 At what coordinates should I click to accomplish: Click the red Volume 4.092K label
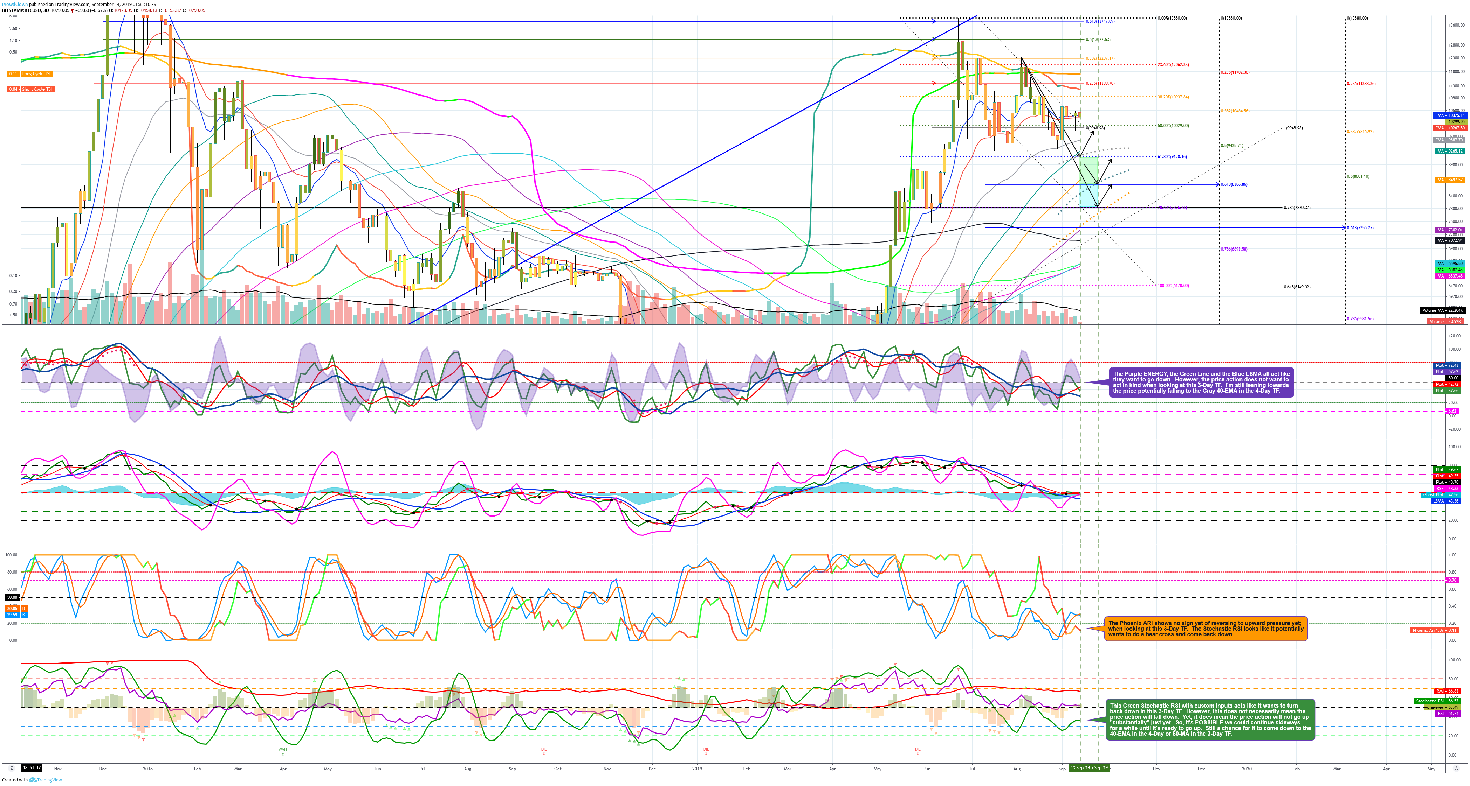1446,322
